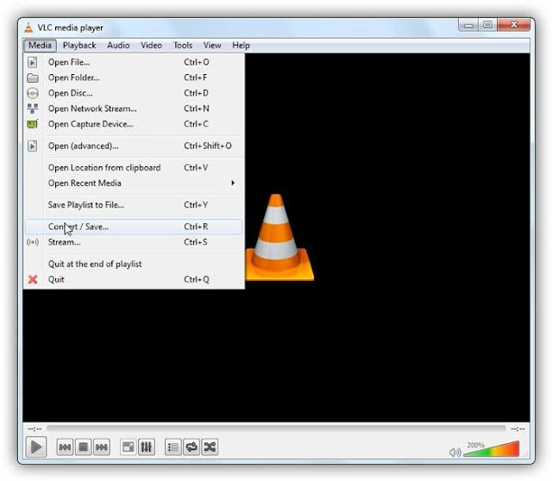The height and width of the screenshot is (481, 552).
Task: Choose Open Disc... menu entry
Action: click(x=134, y=93)
